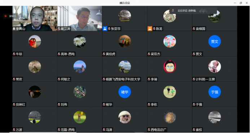Image resolution: width=250 pixels, height=133 pixels.
Task: Click the red recording indicator icon
Action: (5, 16)
